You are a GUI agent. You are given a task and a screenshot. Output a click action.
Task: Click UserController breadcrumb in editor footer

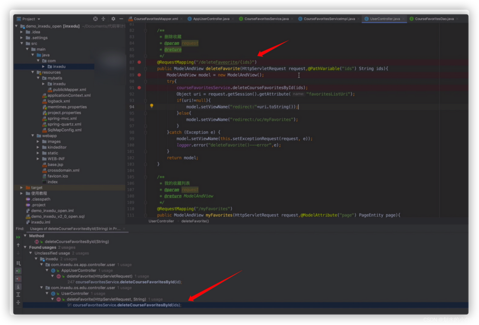[161, 221]
